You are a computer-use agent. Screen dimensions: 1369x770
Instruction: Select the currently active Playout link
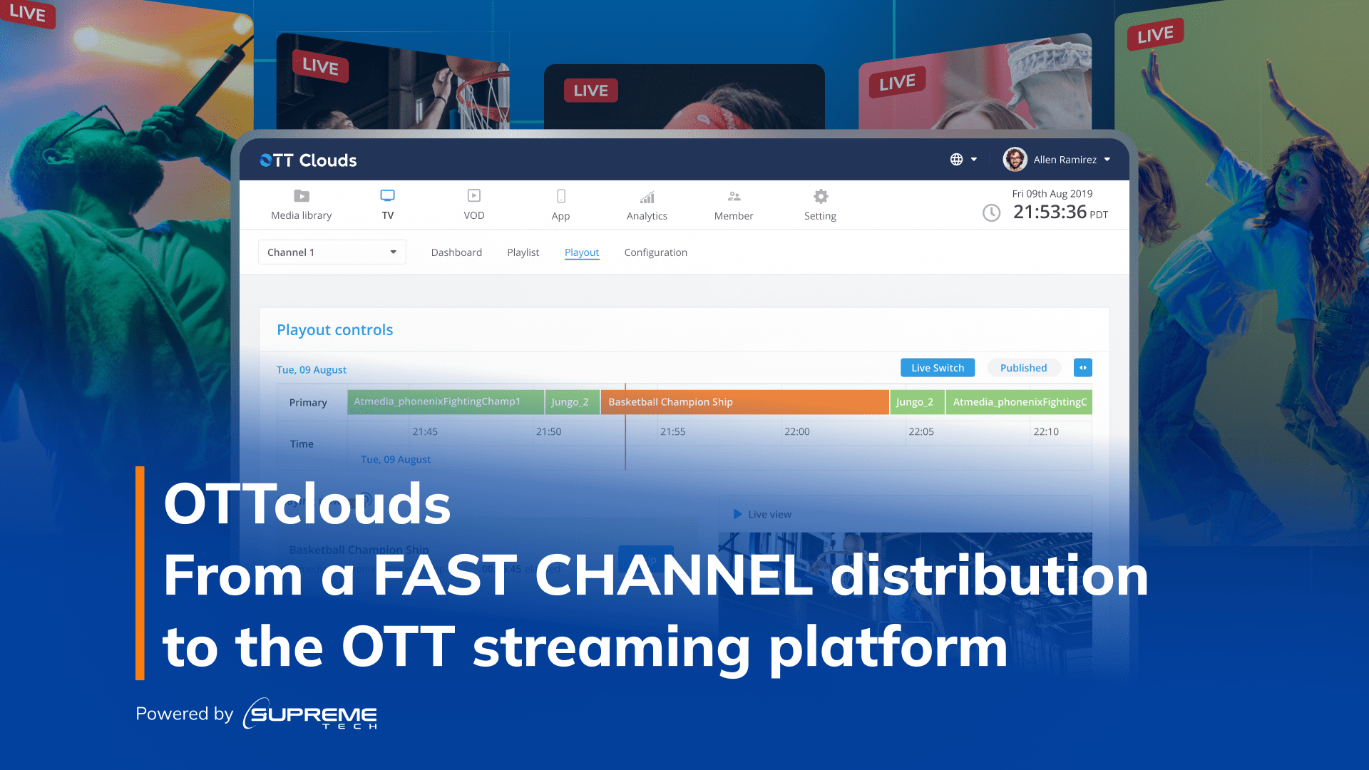coord(581,252)
